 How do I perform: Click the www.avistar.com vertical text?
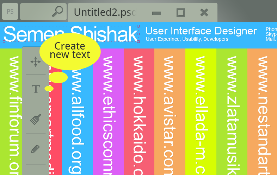[x=170, y=115]
